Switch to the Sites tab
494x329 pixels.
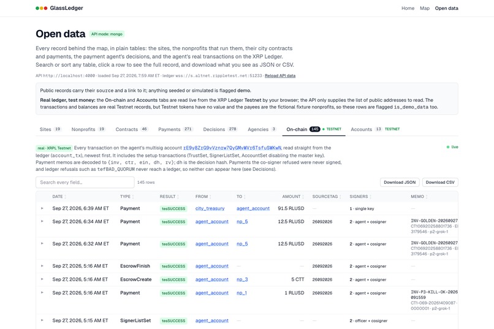coord(50,129)
